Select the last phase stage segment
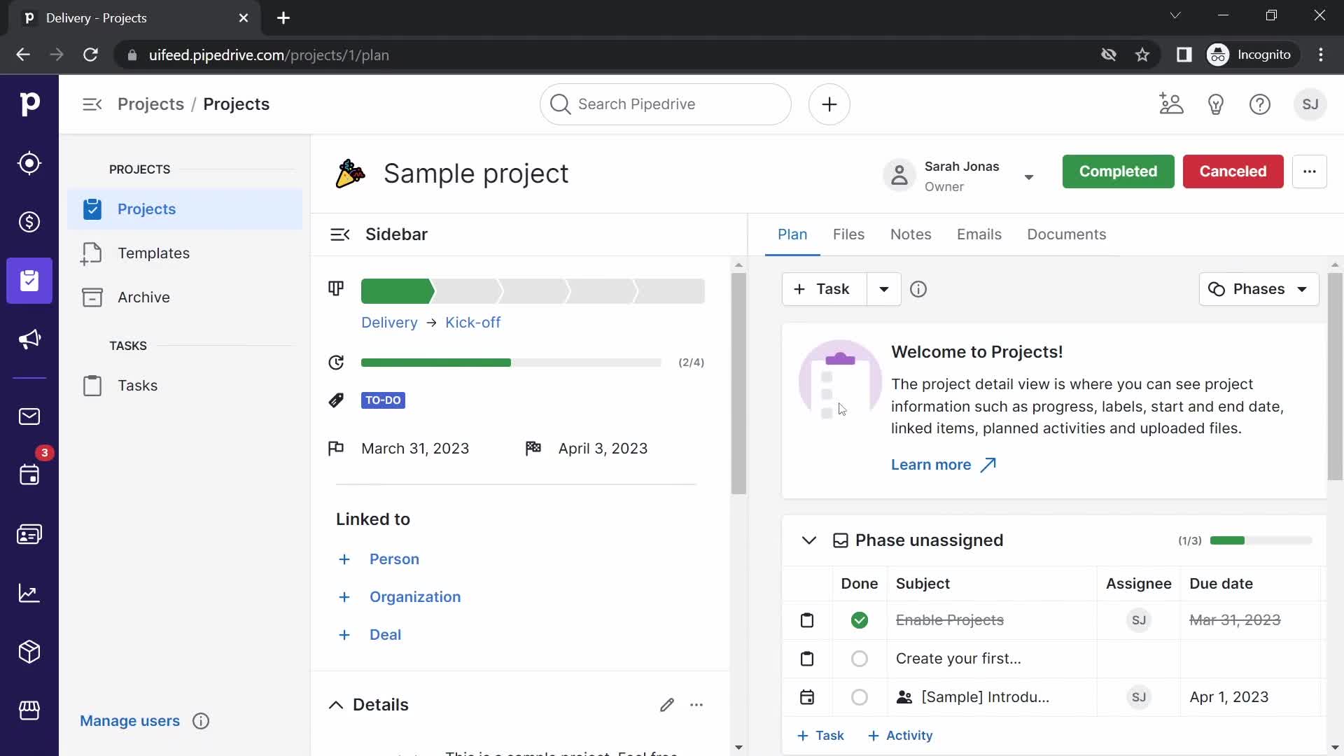 point(670,291)
